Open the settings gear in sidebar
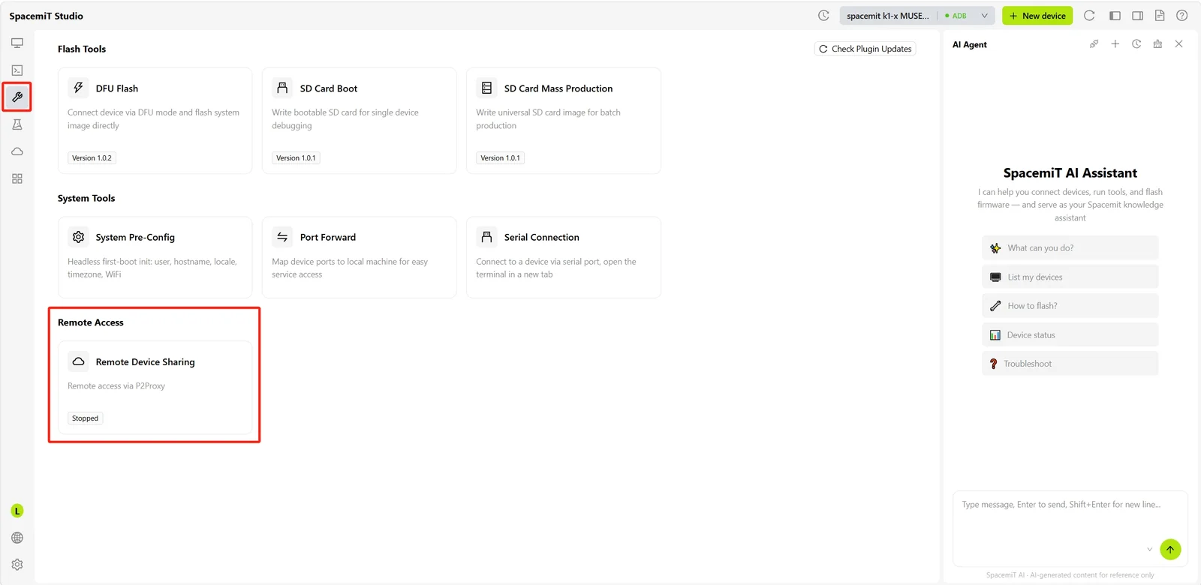Viewport: 1201px width, 585px height. pos(17,565)
